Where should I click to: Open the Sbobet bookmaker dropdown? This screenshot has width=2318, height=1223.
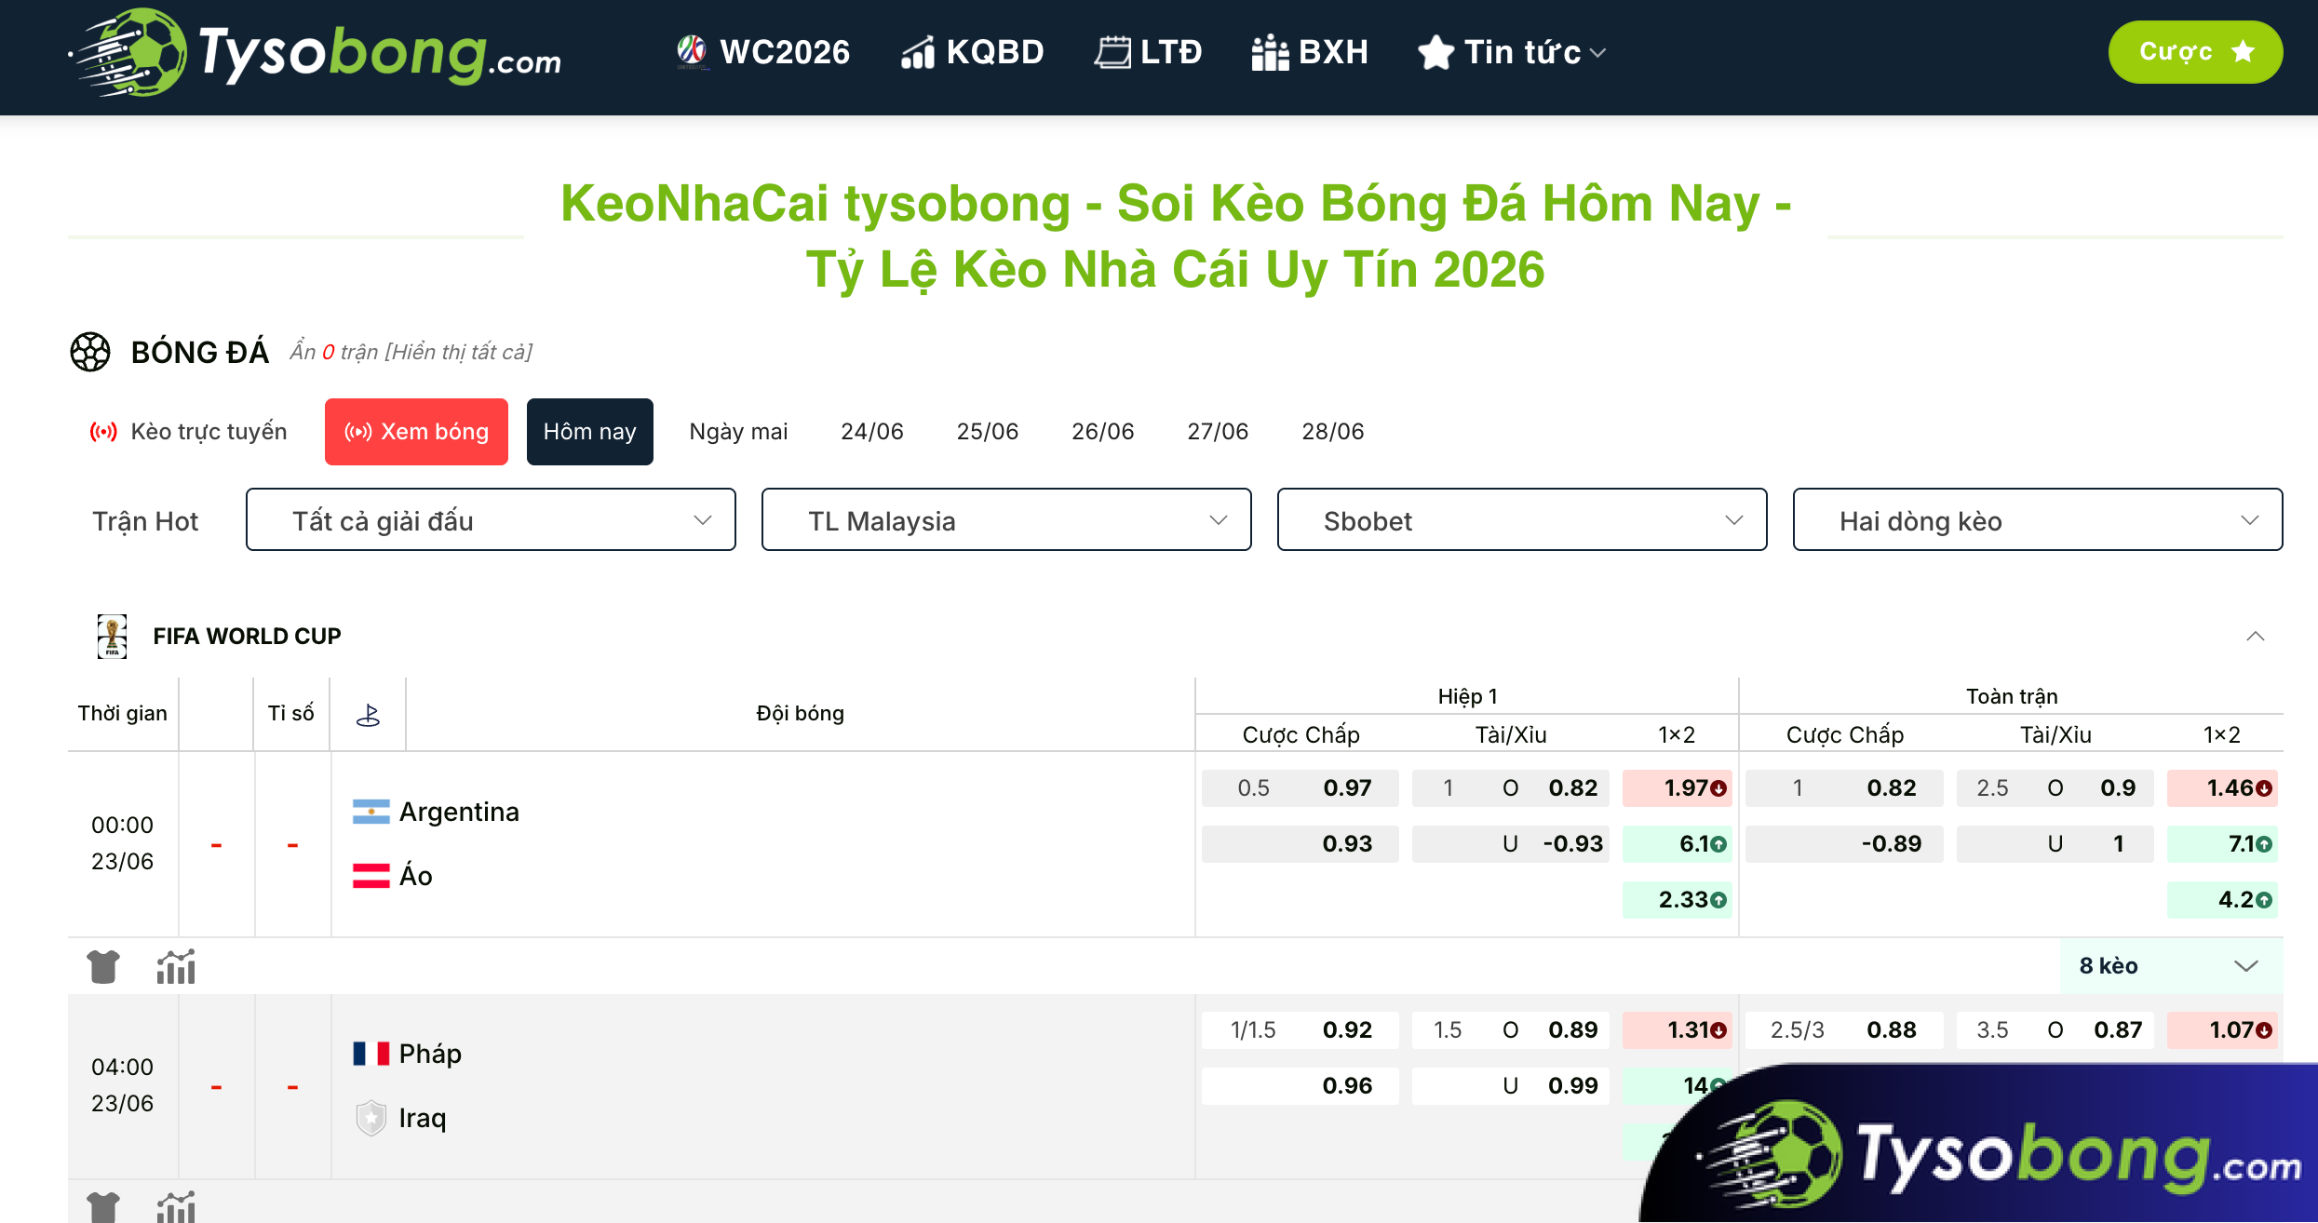(x=1522, y=519)
